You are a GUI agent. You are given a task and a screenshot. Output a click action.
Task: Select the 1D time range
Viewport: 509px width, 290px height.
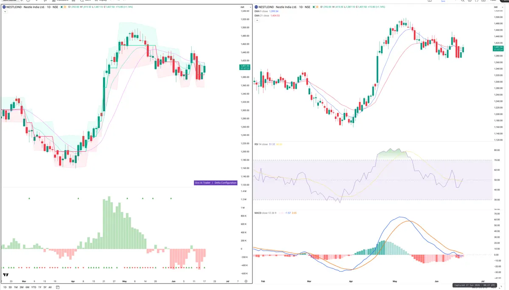tap(5, 287)
